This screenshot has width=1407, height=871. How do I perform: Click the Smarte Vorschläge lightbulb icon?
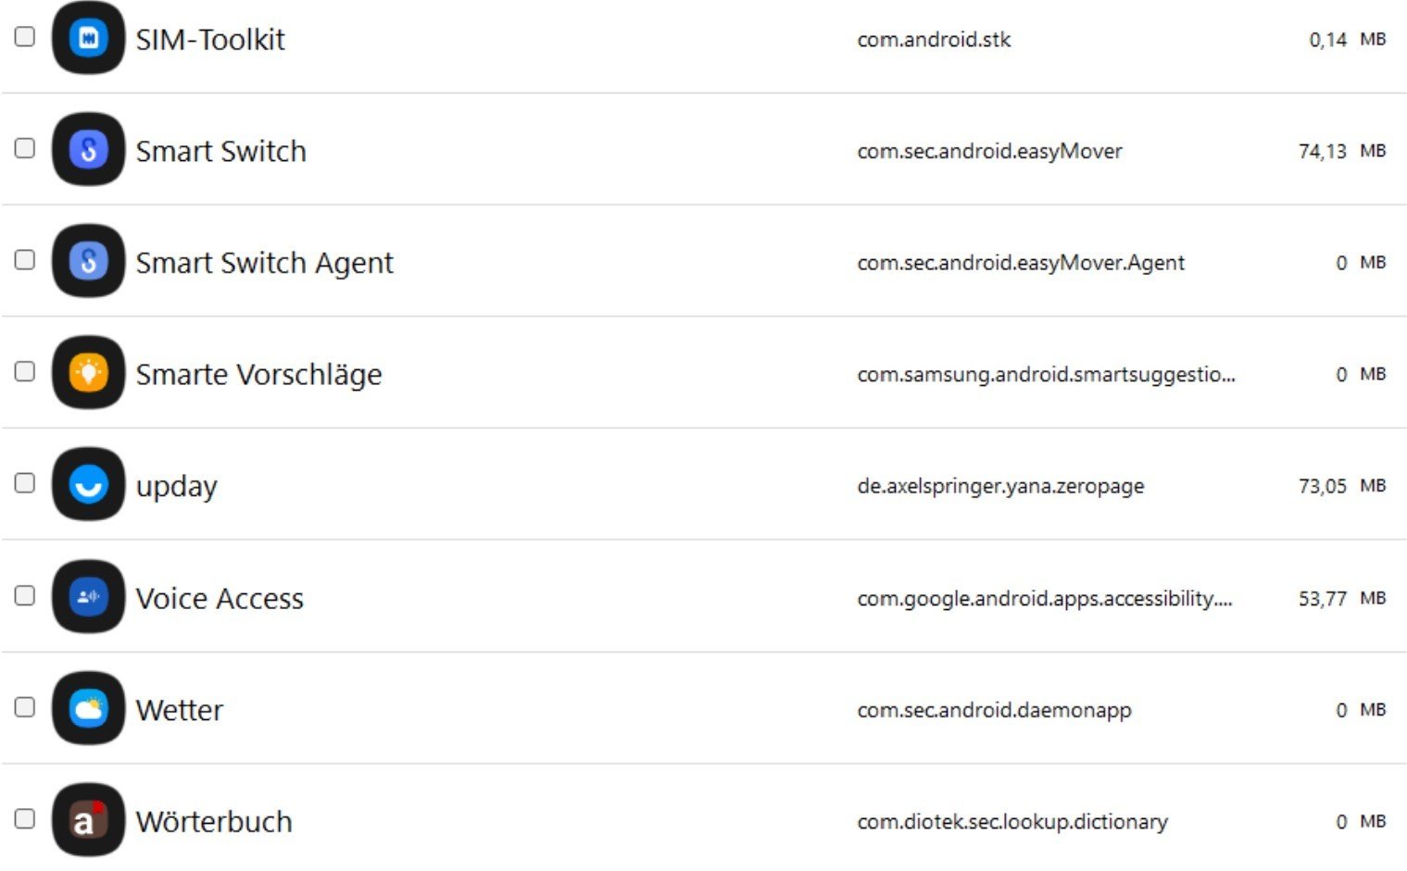tap(88, 373)
